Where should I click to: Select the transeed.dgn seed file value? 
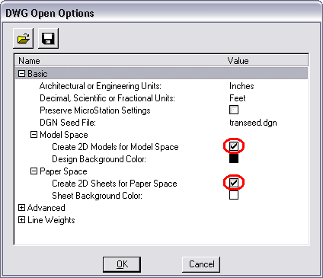click(253, 123)
